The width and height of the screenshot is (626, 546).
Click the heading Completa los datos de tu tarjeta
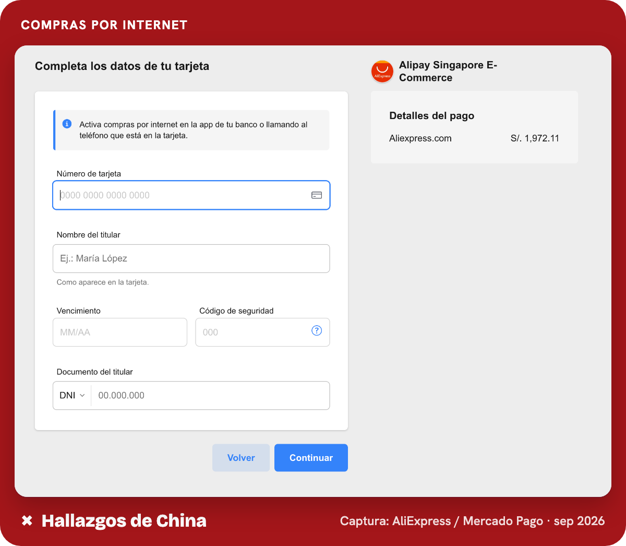point(122,66)
